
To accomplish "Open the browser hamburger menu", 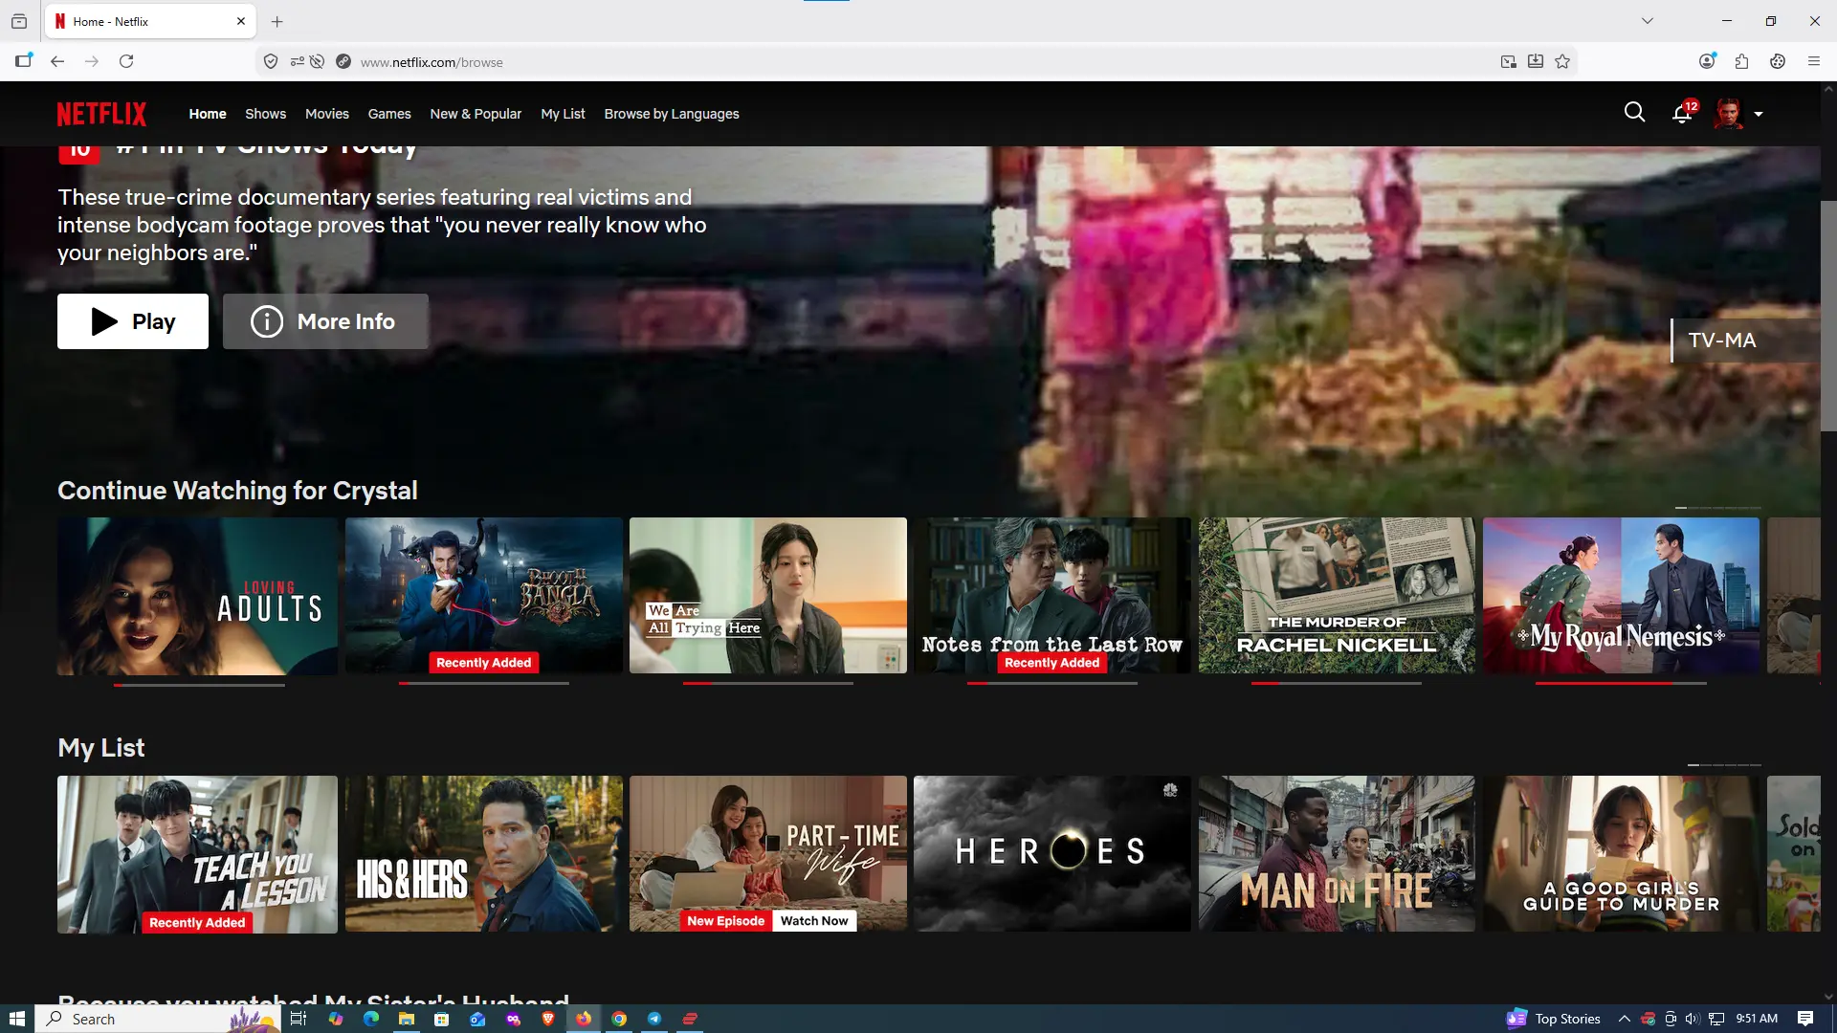I will [1813, 61].
